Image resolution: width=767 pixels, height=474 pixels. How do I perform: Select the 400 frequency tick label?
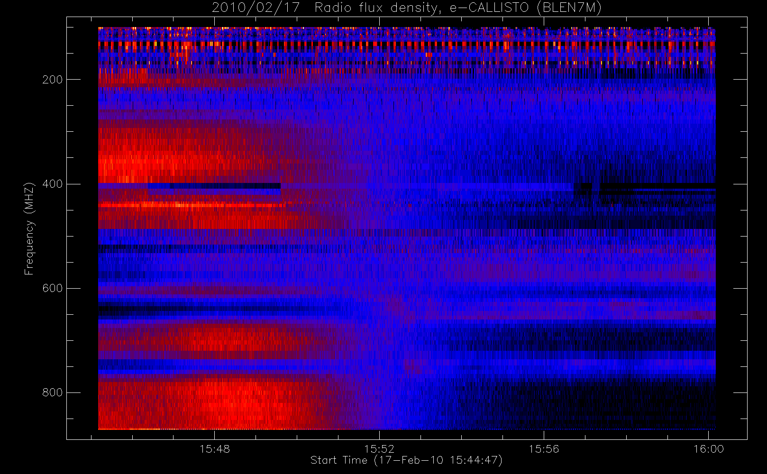pos(52,184)
